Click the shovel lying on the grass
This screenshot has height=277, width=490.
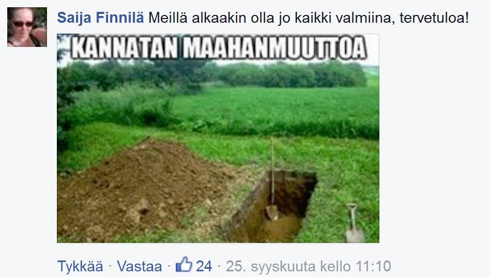(355, 223)
